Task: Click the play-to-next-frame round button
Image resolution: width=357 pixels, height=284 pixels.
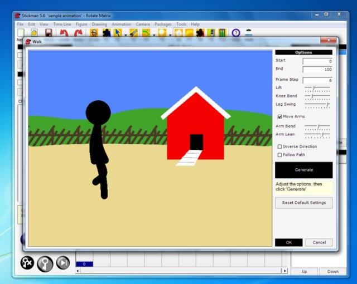Action: tap(63, 263)
